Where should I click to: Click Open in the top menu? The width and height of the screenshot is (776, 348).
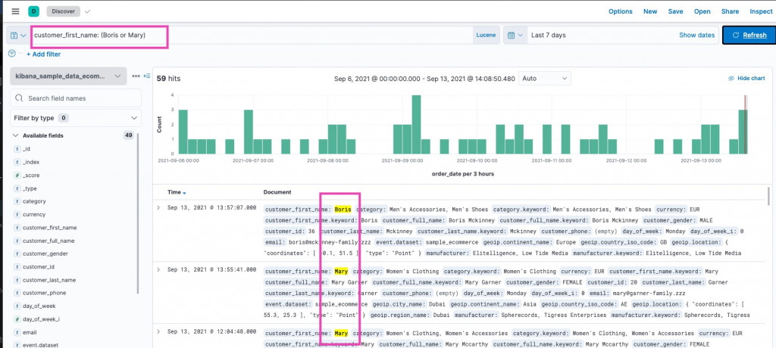(702, 11)
